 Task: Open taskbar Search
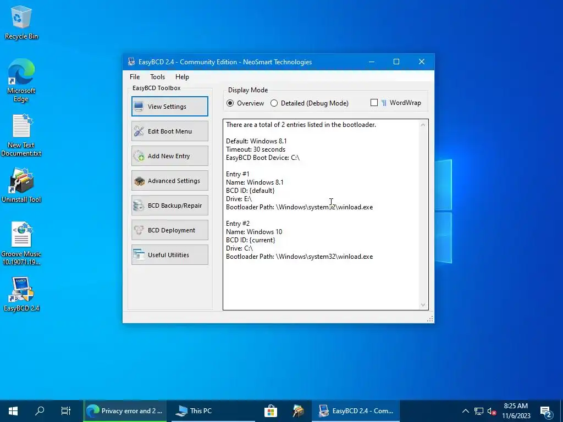pos(40,411)
